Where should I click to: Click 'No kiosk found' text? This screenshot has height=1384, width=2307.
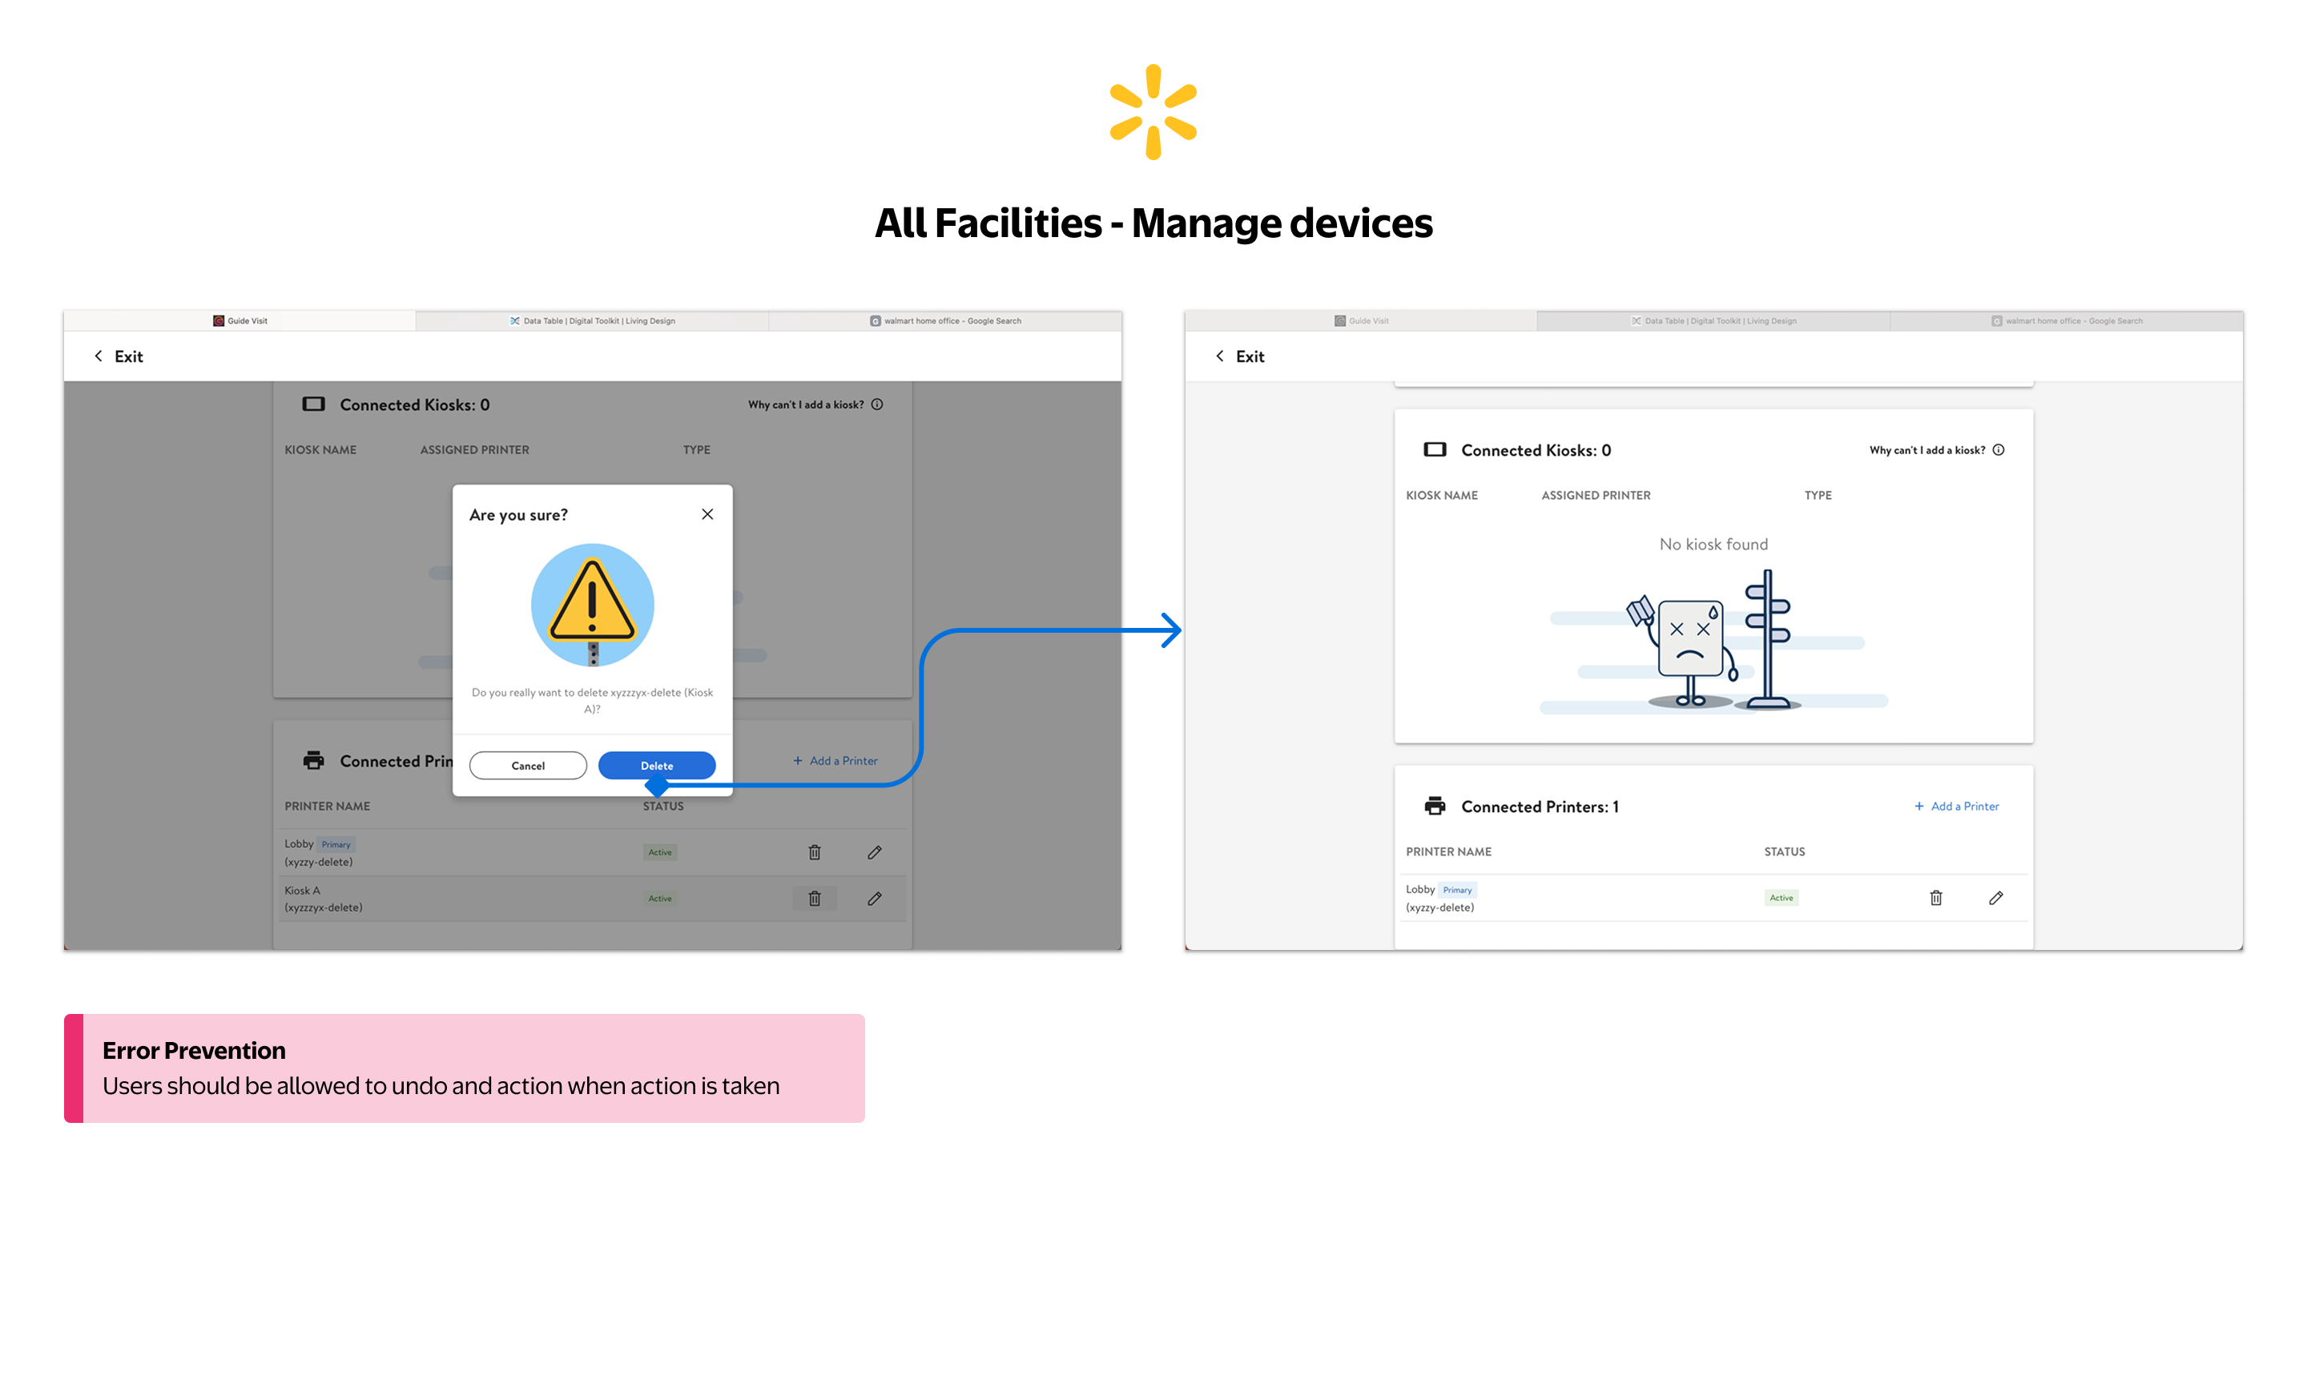click(1714, 545)
